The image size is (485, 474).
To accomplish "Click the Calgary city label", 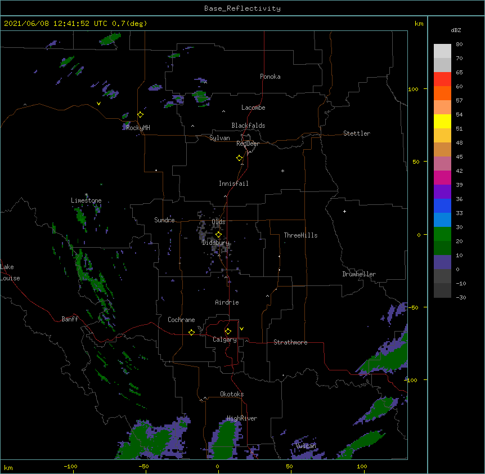I will [224, 339].
